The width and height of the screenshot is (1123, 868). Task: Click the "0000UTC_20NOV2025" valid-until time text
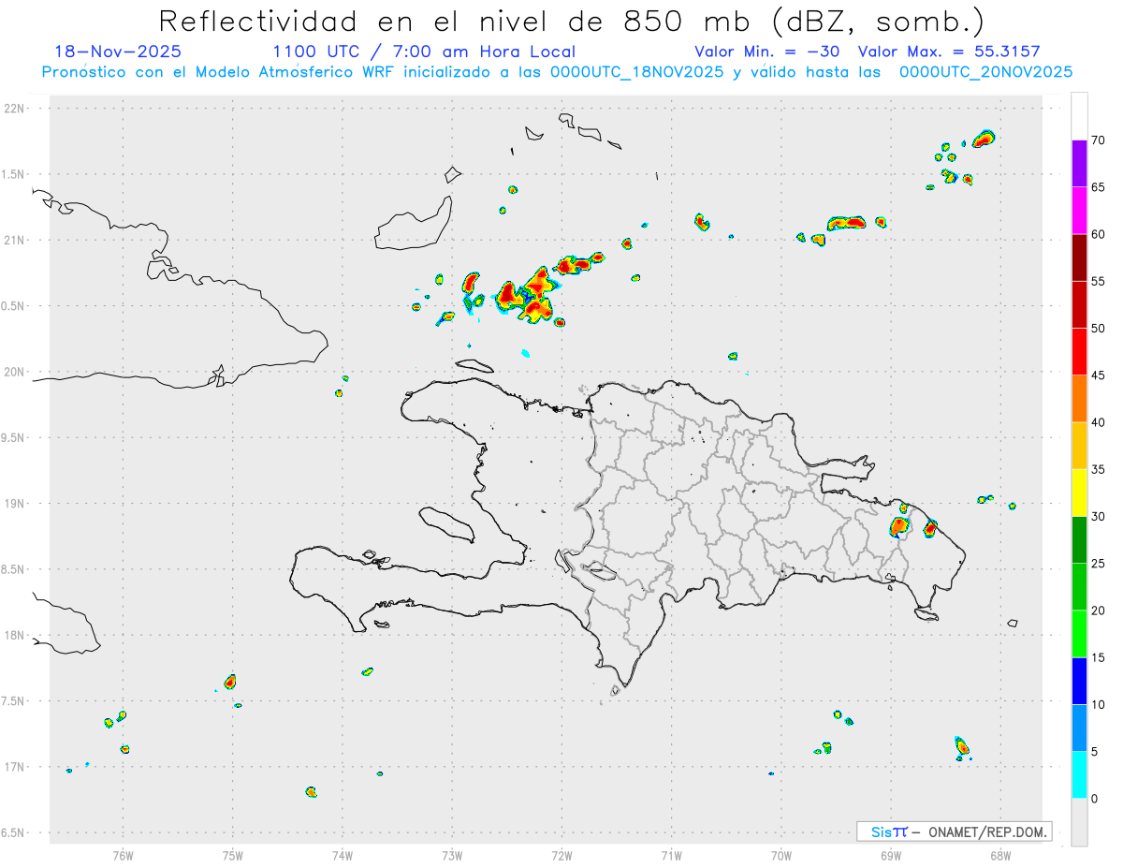click(x=986, y=72)
